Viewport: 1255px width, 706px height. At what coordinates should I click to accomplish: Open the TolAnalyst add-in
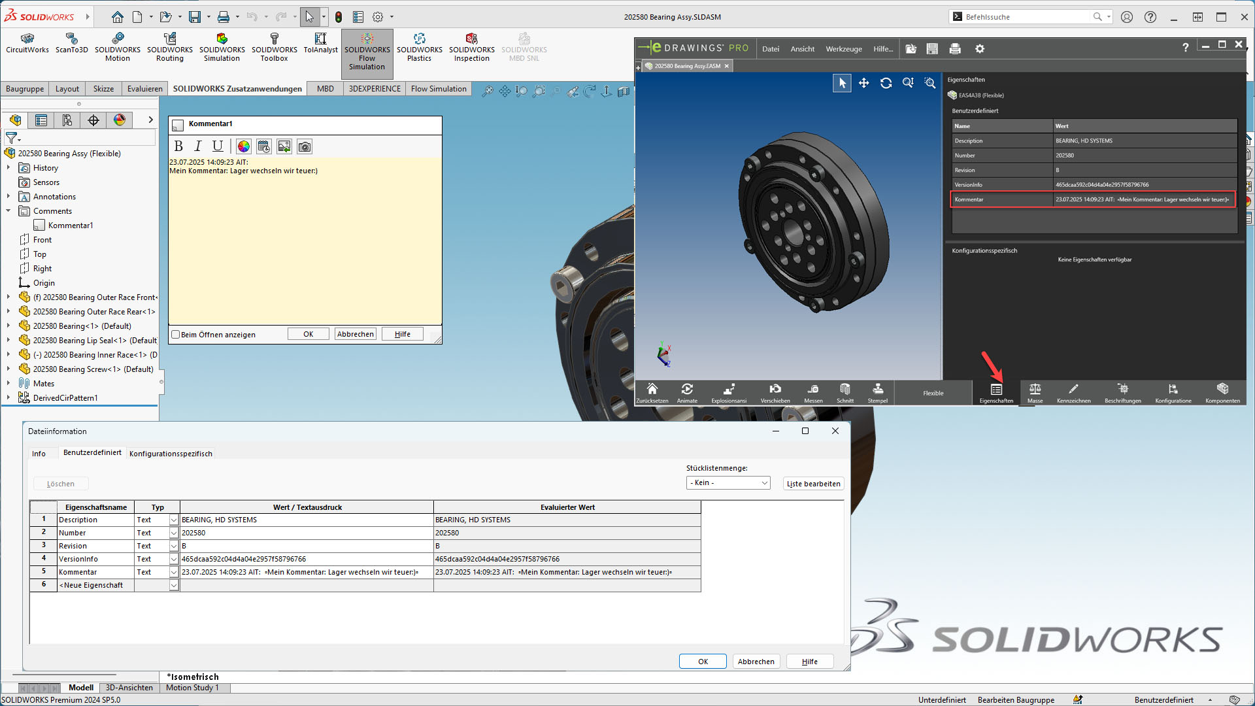pos(320,44)
